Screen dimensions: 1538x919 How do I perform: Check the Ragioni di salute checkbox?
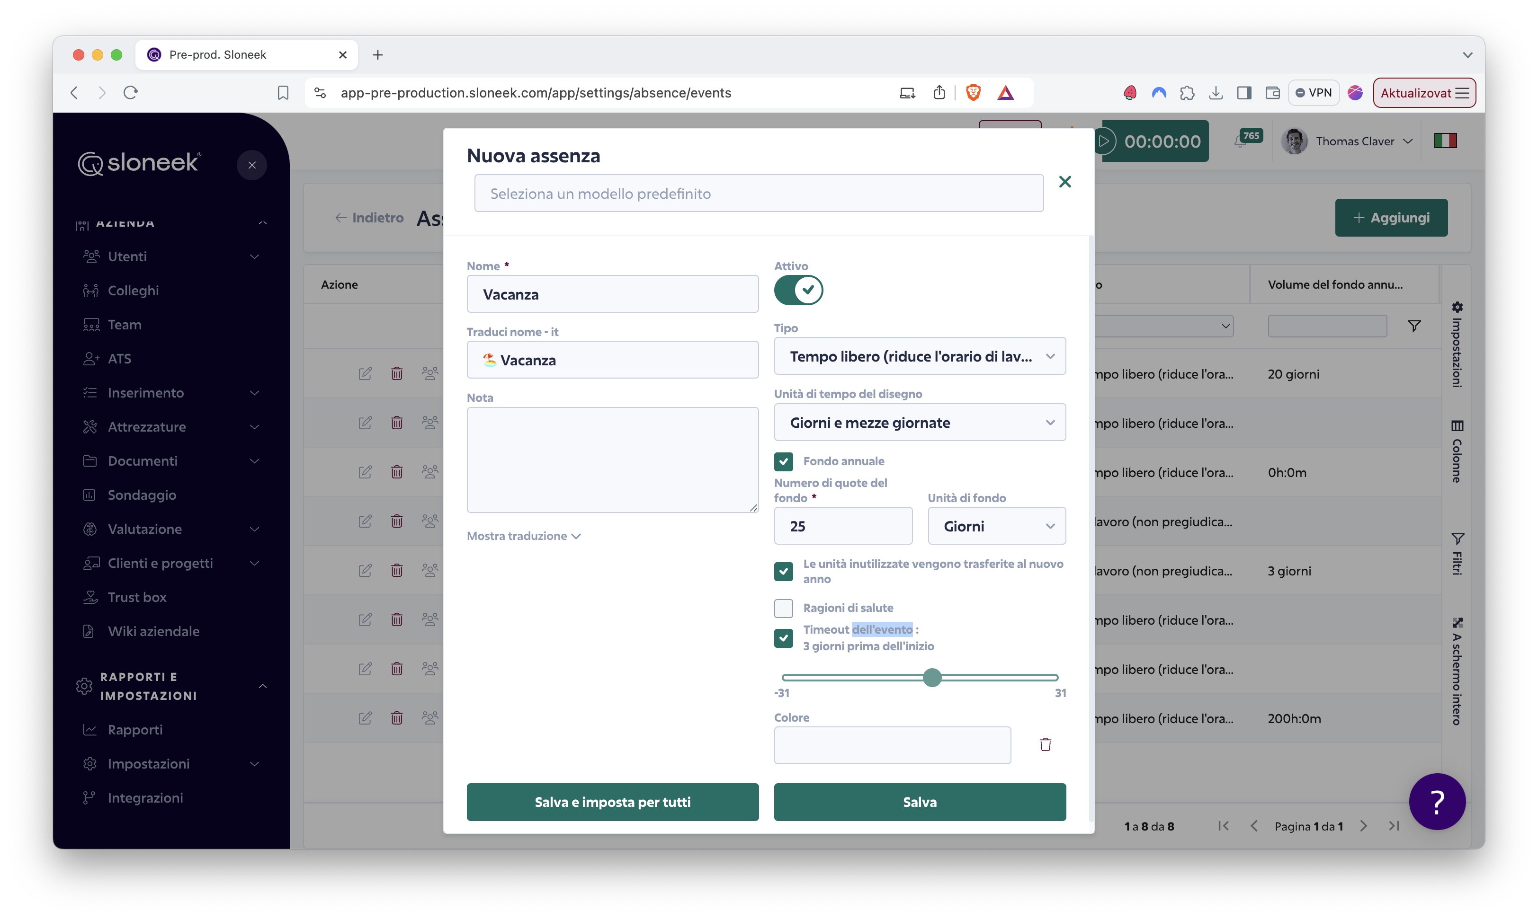click(783, 608)
